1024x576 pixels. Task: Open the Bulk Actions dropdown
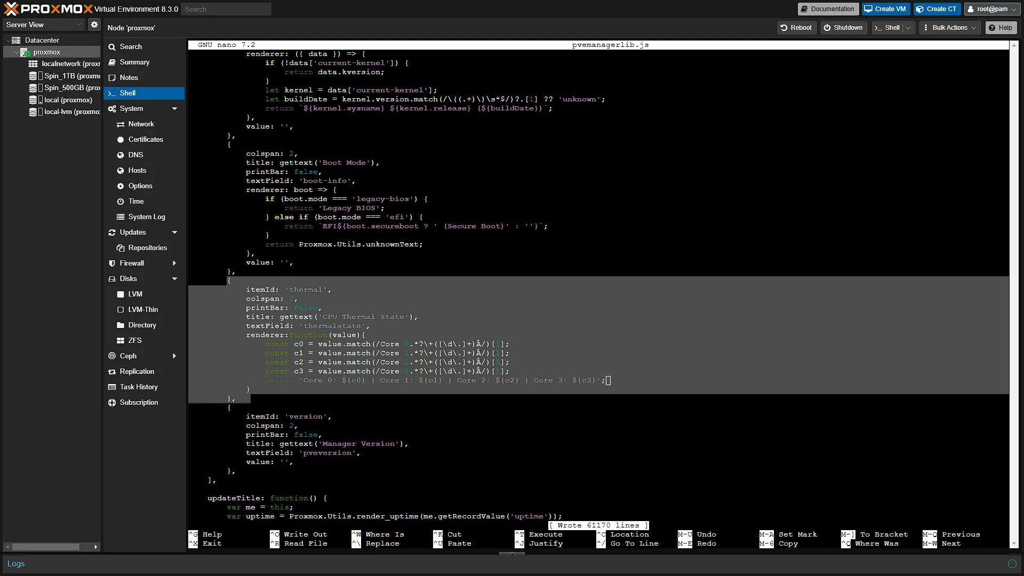pos(950,28)
